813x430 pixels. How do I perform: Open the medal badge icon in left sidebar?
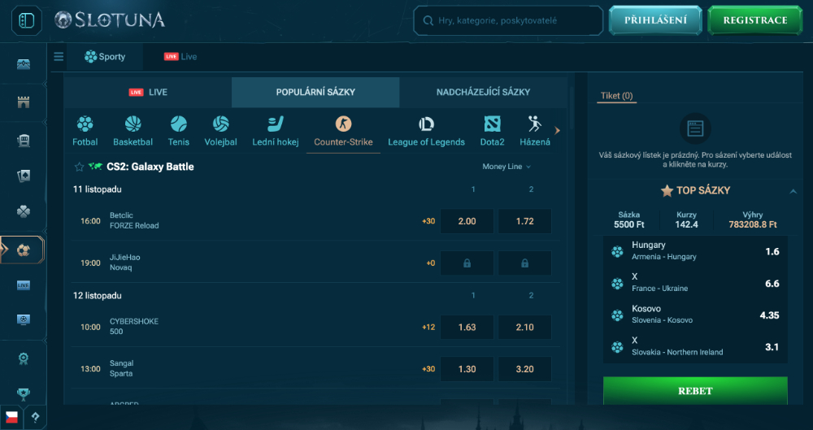(24, 358)
